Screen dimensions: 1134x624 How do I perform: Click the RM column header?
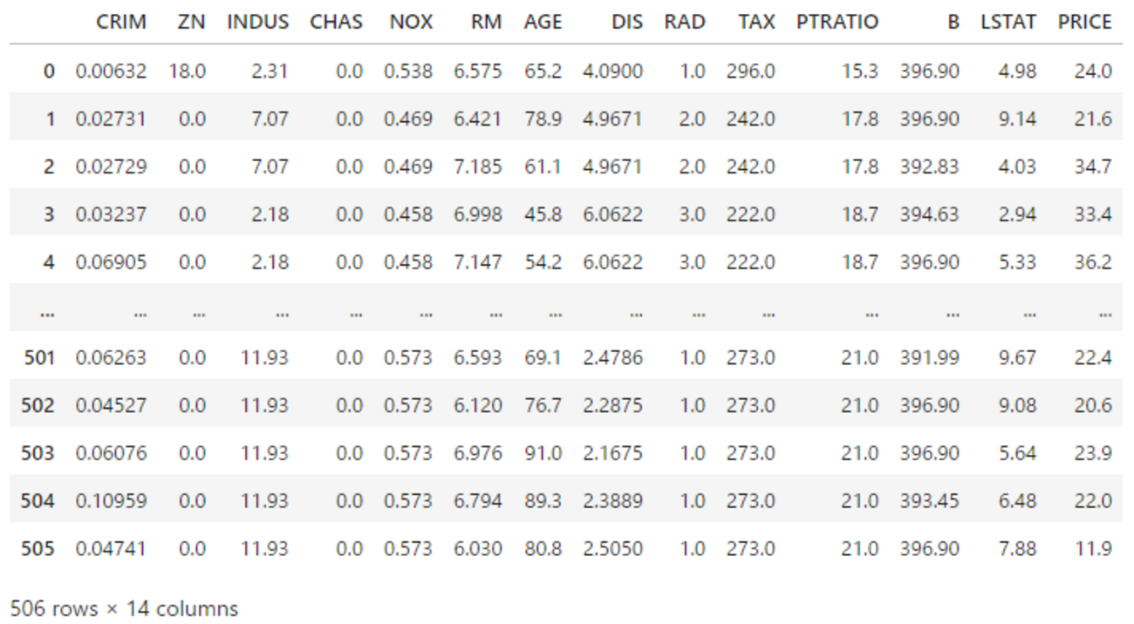(486, 23)
